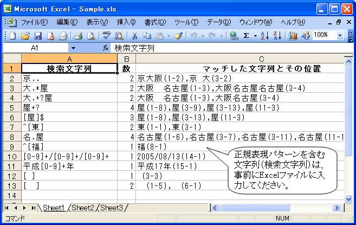Click the Format Painter brush icon
Viewport: 356px width, 225px height.
178,36
